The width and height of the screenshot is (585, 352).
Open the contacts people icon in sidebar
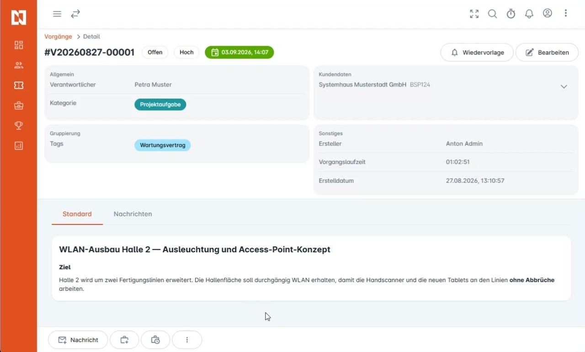19,65
